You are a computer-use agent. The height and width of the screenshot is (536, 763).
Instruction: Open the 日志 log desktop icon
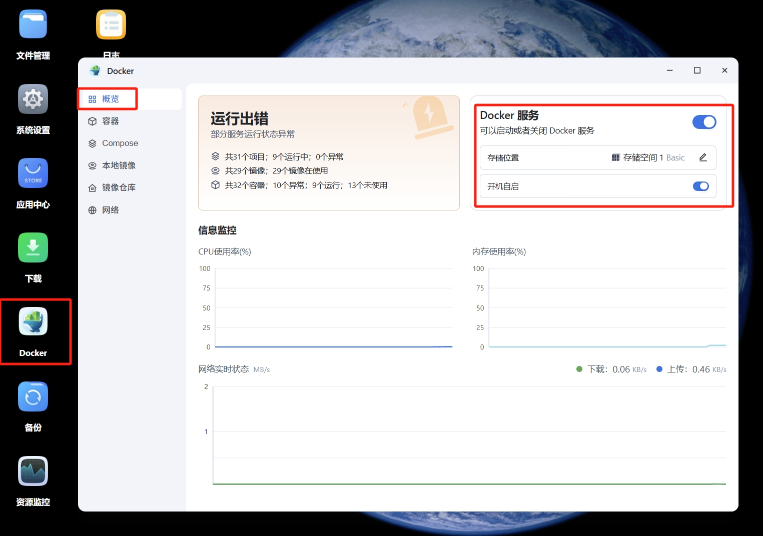(x=111, y=24)
